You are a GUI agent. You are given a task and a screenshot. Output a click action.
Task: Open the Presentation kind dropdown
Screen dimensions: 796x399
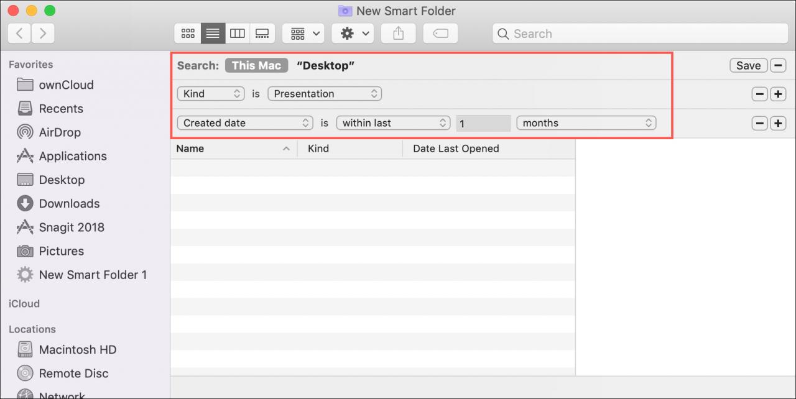[325, 94]
